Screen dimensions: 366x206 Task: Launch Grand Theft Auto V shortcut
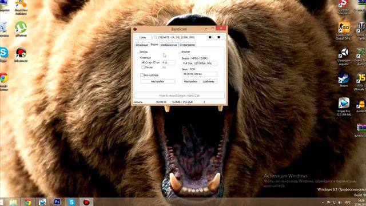(361, 56)
